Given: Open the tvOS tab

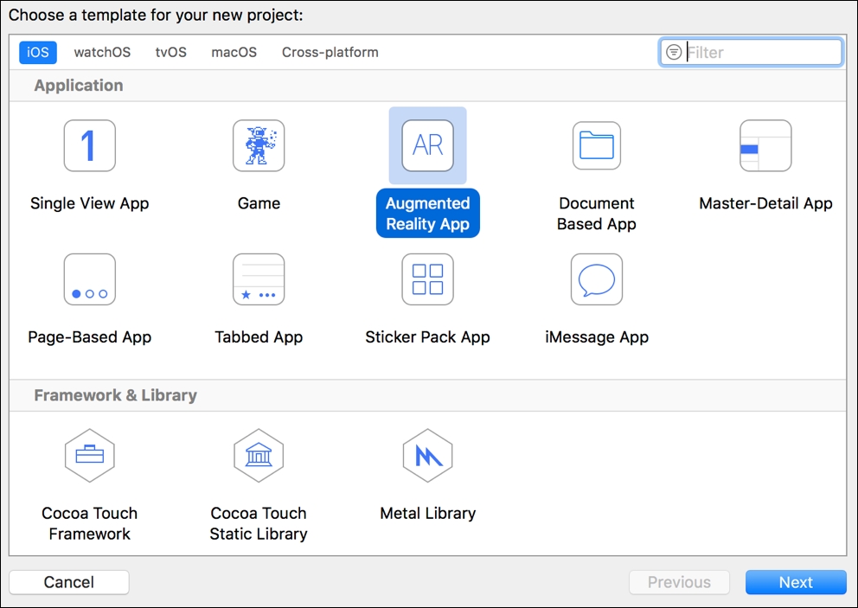Looking at the screenshot, I should pos(170,52).
